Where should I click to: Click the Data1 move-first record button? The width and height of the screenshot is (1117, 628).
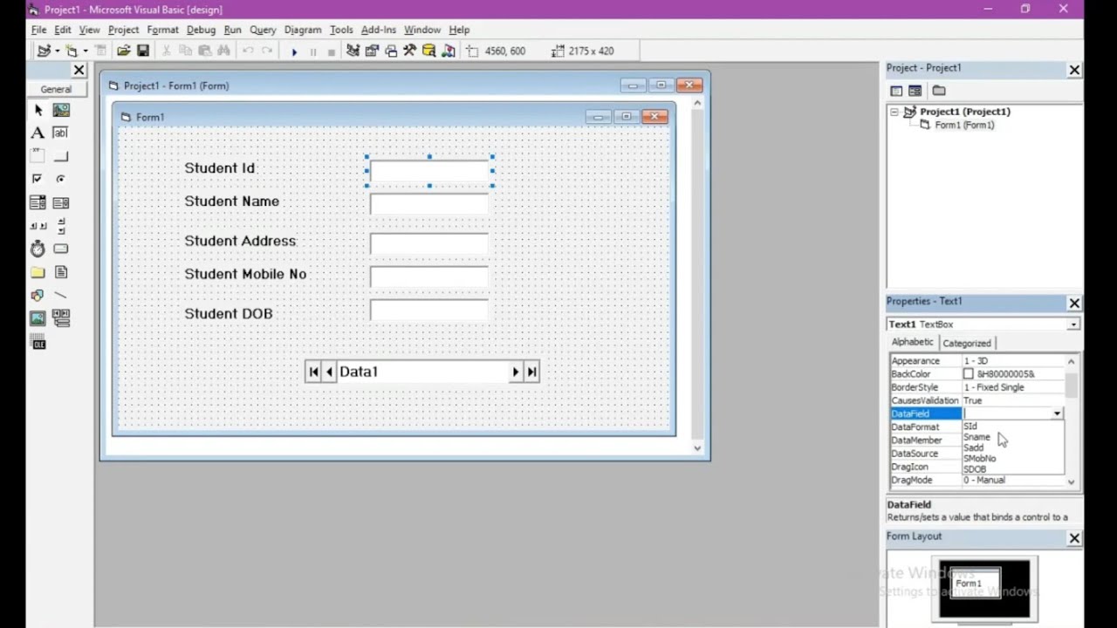(313, 372)
